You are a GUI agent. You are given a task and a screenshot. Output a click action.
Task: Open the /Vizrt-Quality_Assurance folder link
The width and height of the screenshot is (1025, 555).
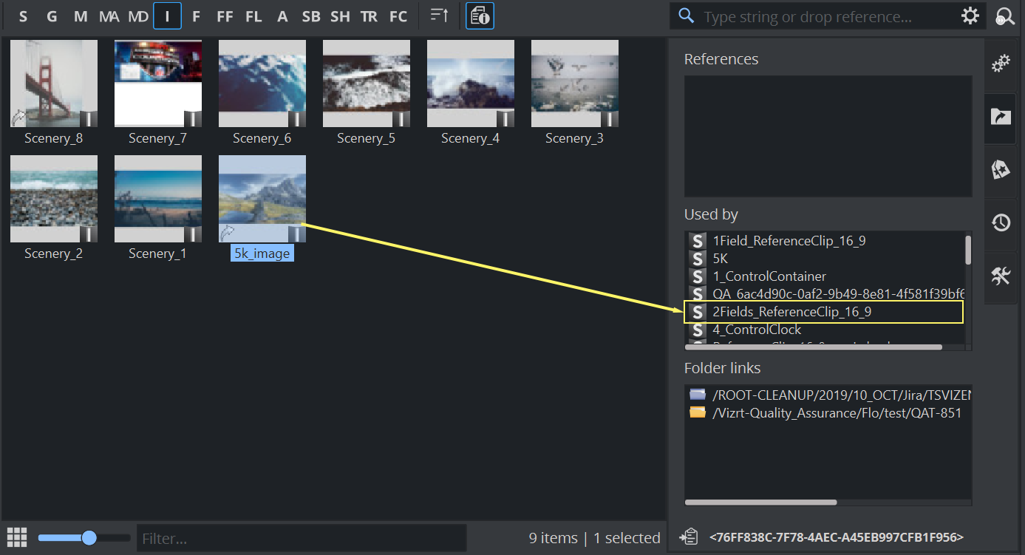(837, 413)
